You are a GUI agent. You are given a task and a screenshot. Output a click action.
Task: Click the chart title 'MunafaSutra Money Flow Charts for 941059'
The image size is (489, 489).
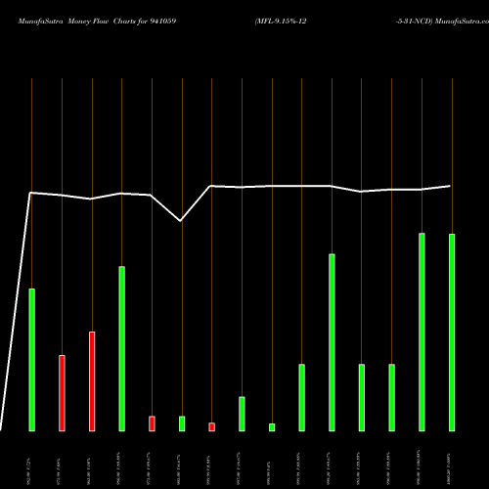coord(97,22)
